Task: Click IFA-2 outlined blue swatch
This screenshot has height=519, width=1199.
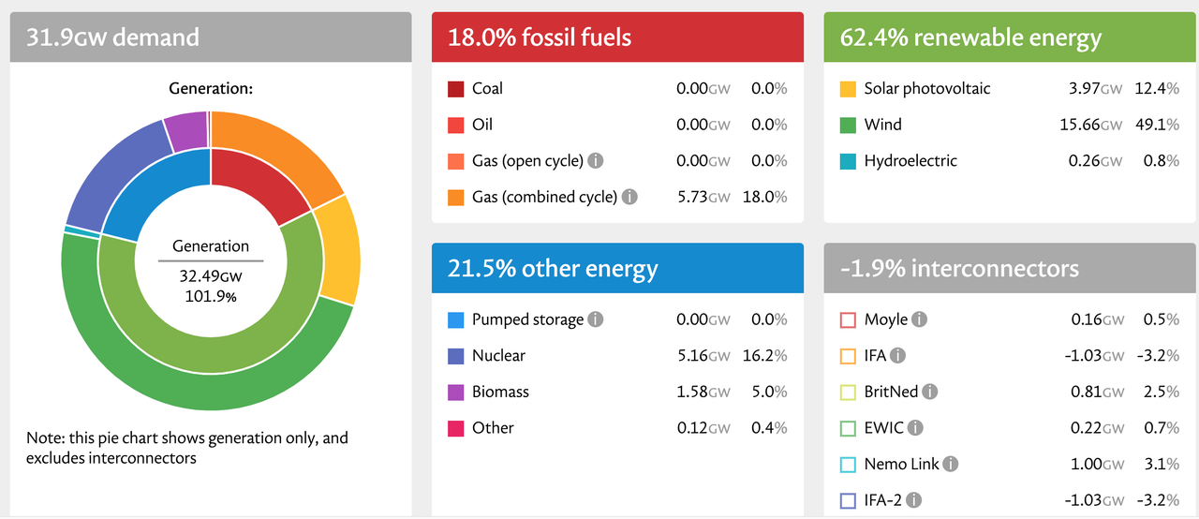Action: [x=848, y=500]
